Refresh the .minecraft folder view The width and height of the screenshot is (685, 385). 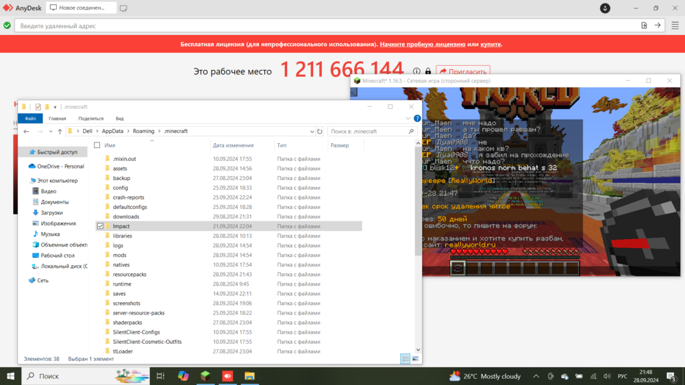pos(320,131)
